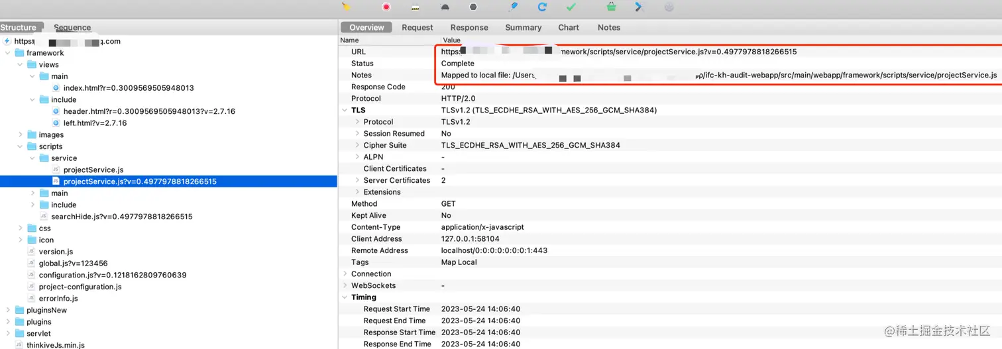Collapse the views folder node
Image resolution: width=1002 pixels, height=349 pixels.
tap(21, 64)
